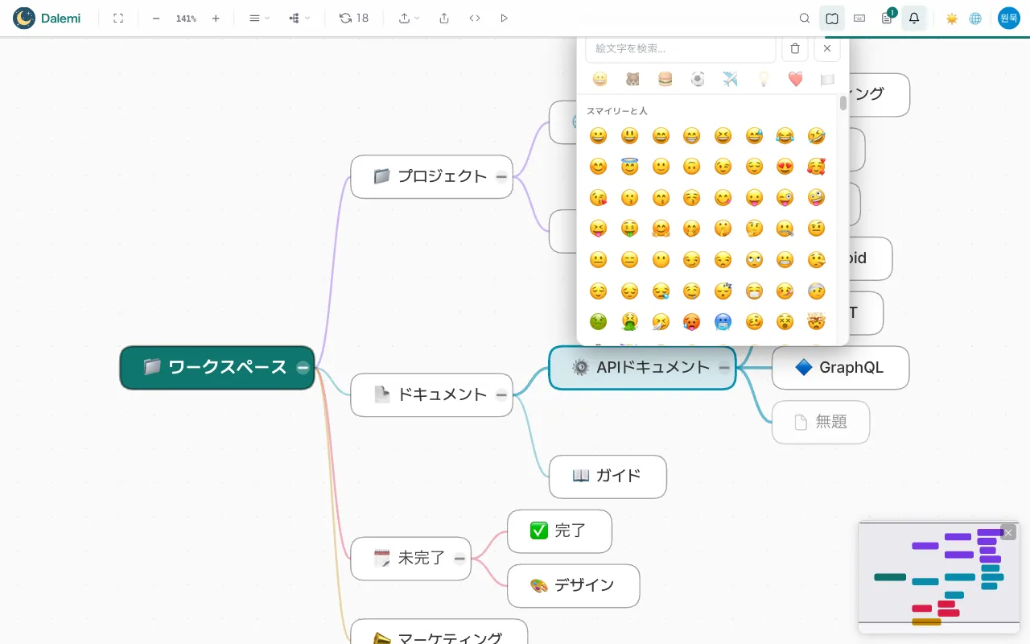The image size is (1030, 644).
Task: Switch to travel airplane emoji tab
Action: 730,79
